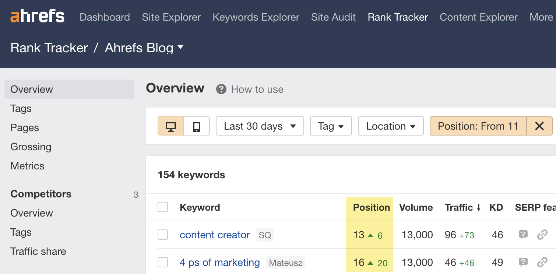
Task: Click link icon in content creator row
Action: click(x=542, y=235)
